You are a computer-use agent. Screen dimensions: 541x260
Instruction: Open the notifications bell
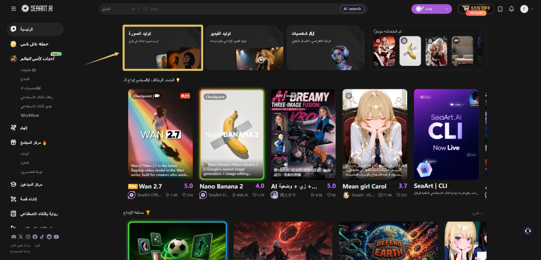tap(511, 9)
